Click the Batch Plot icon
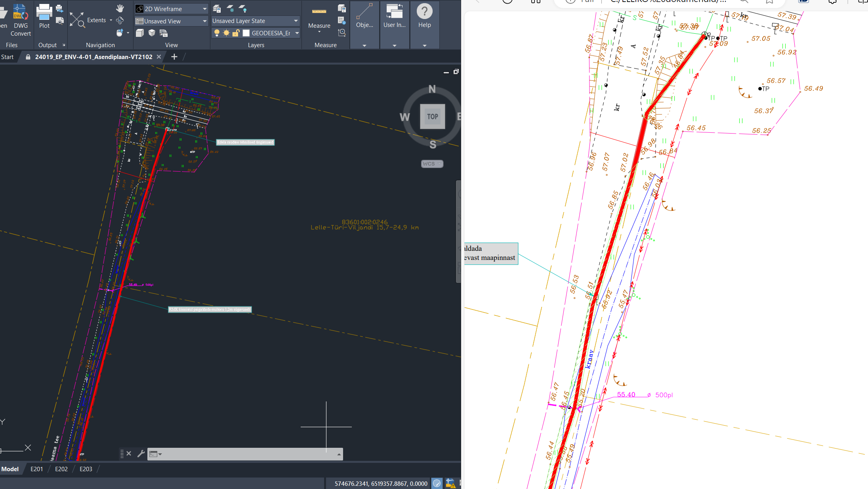868x489 pixels. pyautogui.click(x=59, y=8)
